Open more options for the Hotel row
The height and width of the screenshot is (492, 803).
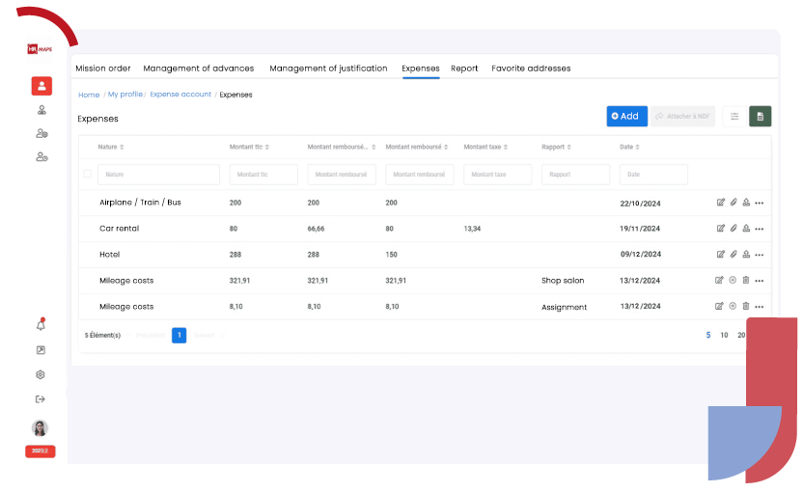pyautogui.click(x=760, y=255)
